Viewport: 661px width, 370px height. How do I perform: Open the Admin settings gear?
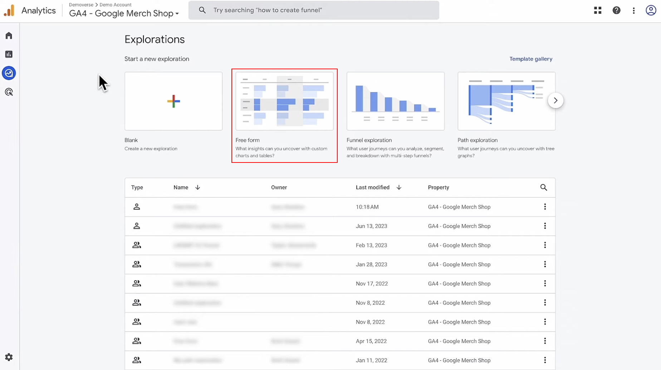(x=9, y=357)
